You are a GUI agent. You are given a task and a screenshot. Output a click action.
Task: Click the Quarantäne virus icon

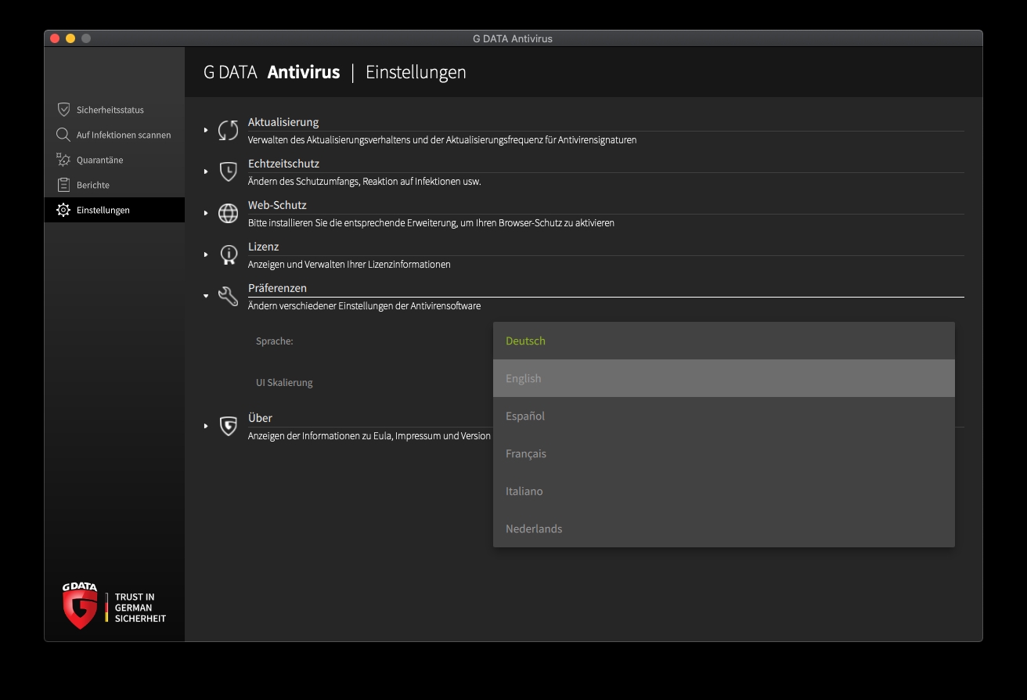pyautogui.click(x=63, y=160)
